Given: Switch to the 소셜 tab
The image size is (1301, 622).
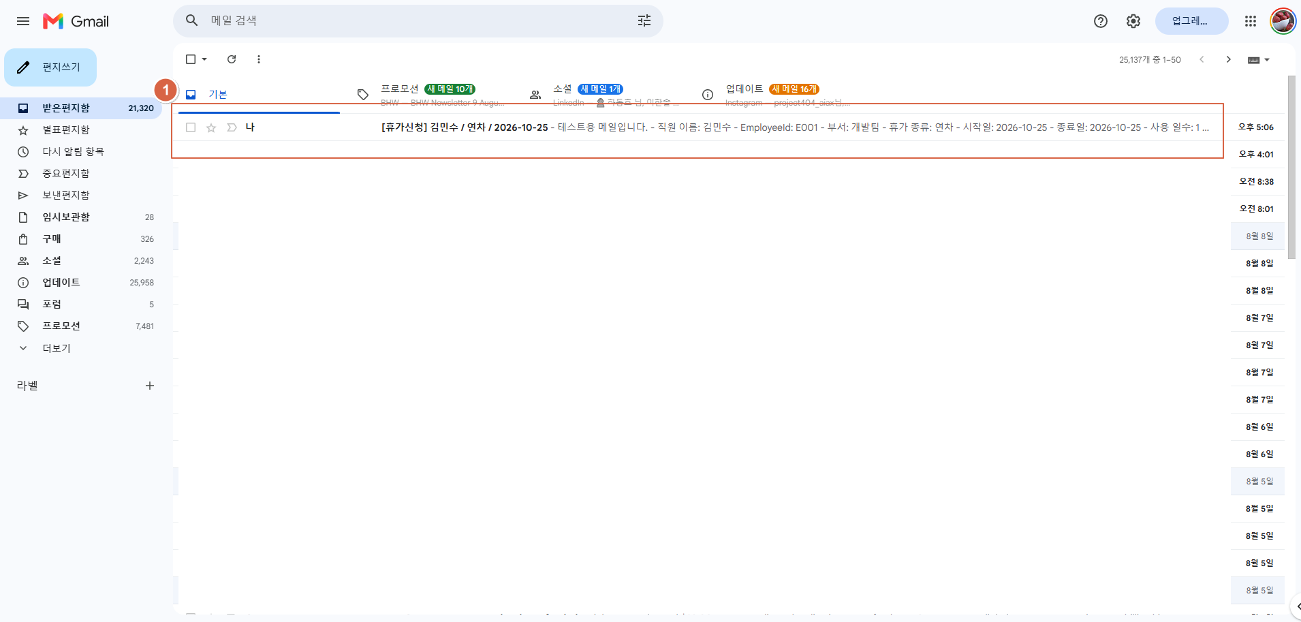Looking at the screenshot, I should pos(604,95).
